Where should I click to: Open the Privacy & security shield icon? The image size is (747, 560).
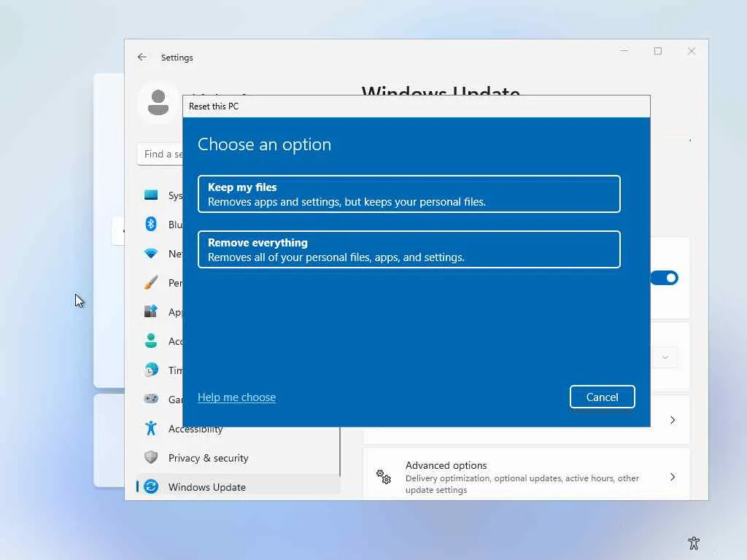(x=151, y=458)
